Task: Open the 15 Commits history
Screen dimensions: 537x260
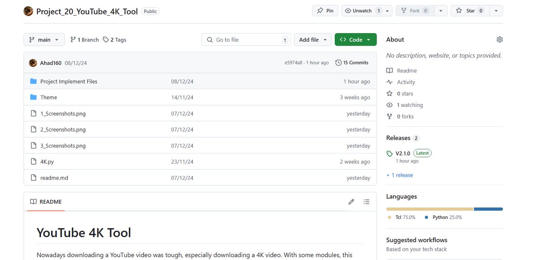Action: [x=352, y=63]
